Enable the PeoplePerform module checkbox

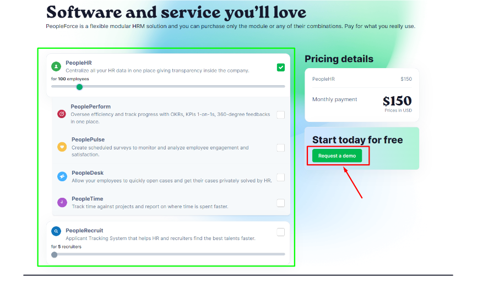281,115
